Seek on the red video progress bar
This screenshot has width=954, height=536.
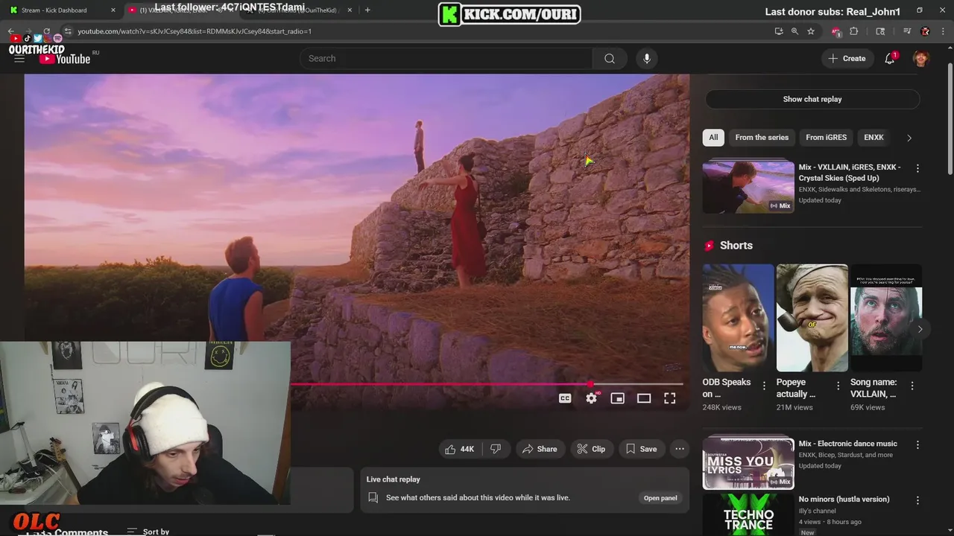tap(487, 384)
